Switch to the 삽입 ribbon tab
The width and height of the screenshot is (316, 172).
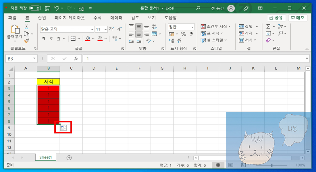click(42, 18)
